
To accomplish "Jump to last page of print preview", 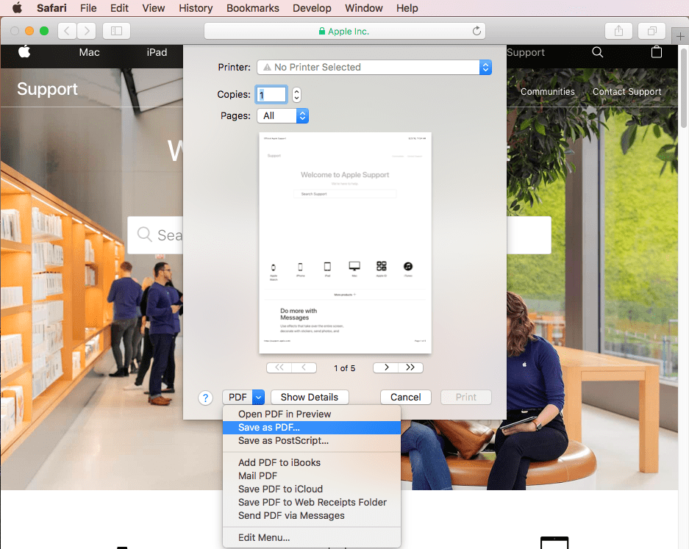I will point(410,367).
